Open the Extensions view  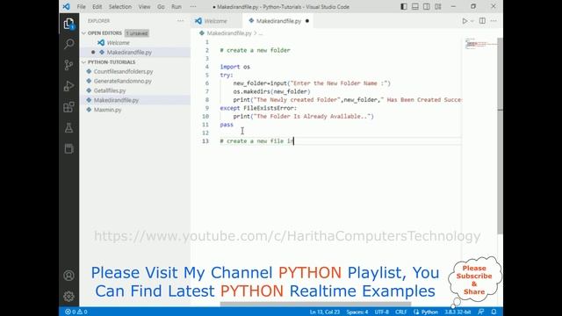point(68,107)
